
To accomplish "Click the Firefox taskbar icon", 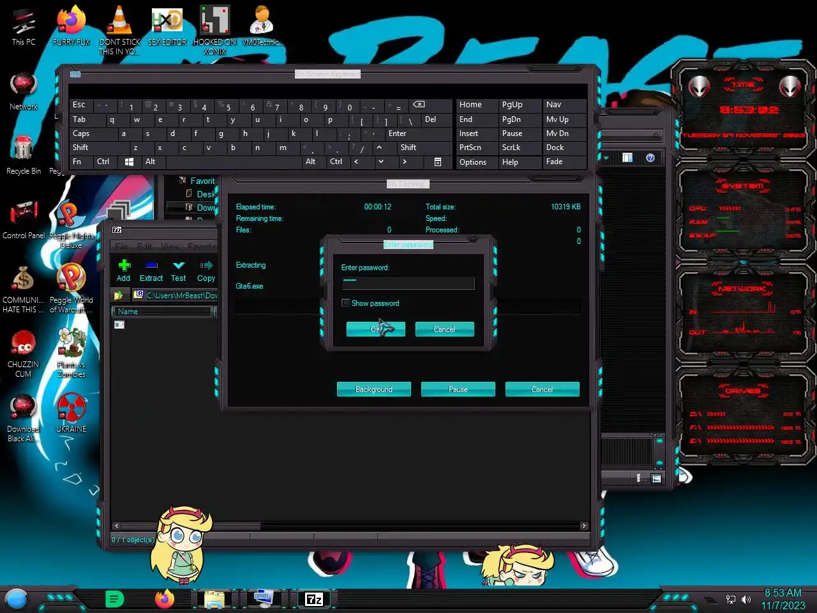I will (165, 599).
